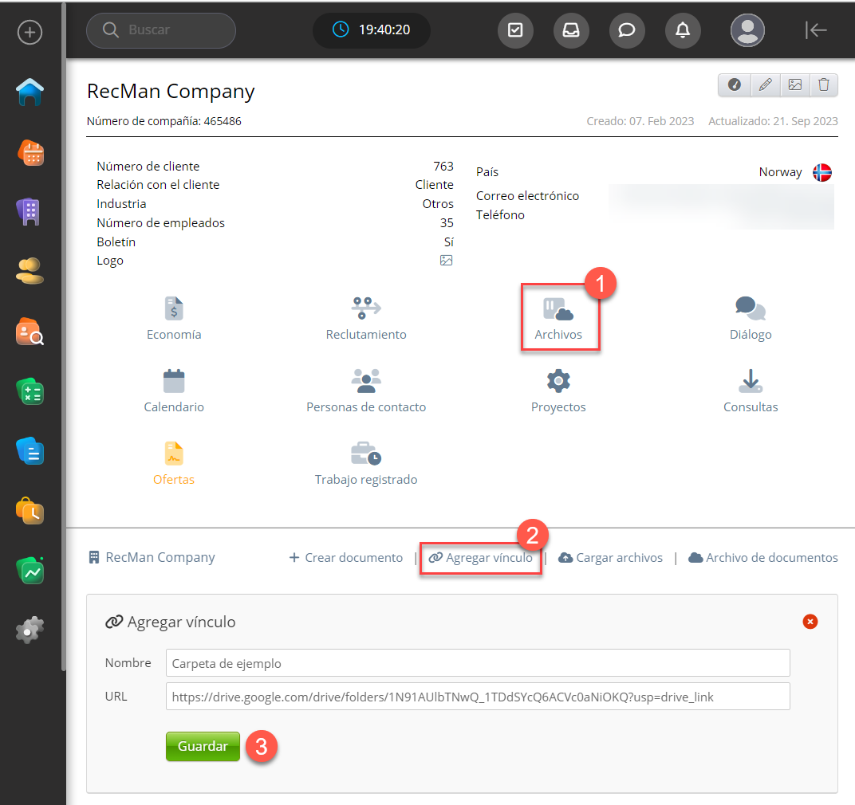Image resolution: width=855 pixels, height=805 pixels.
Task: Close the Agregar vínculo panel
Action: [x=810, y=622]
